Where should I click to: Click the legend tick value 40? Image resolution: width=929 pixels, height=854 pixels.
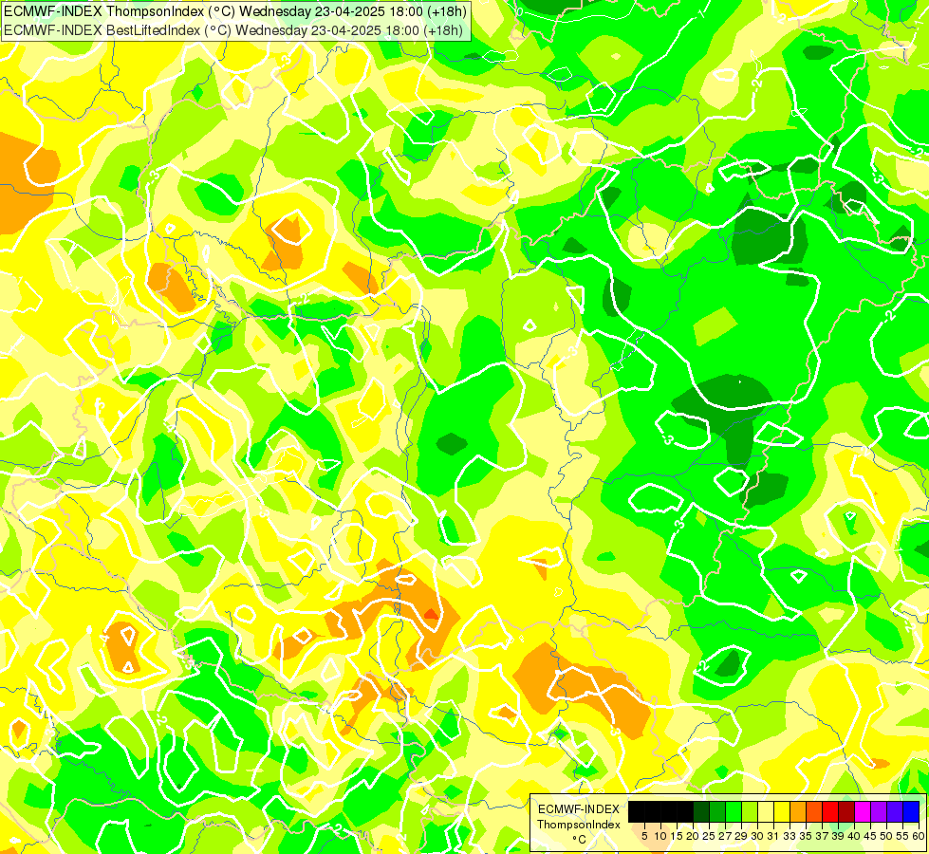point(854,836)
